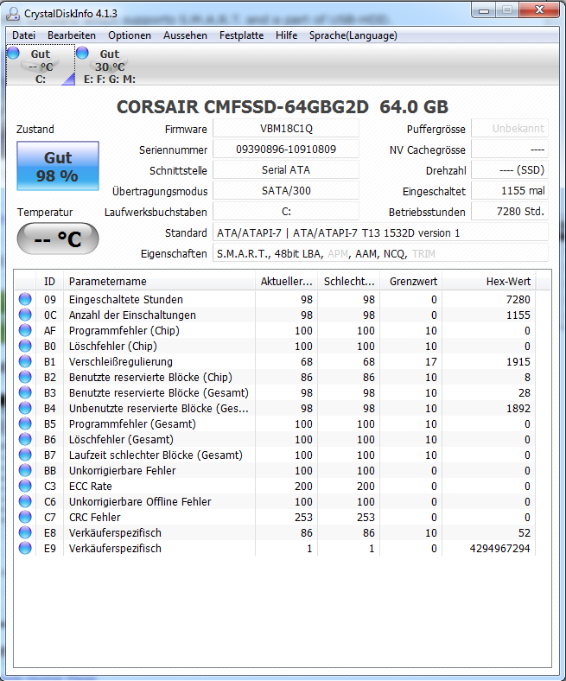Click status orb for ID B6 row
The height and width of the screenshot is (681, 566).
tap(25, 440)
